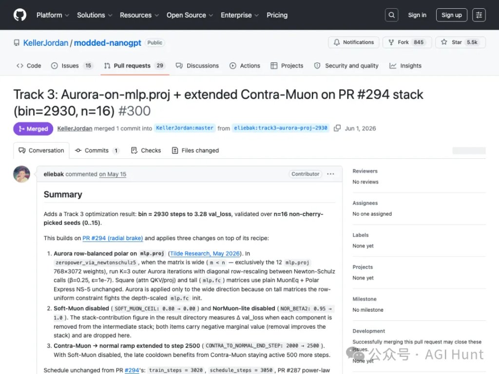Switch to the Code tab

coord(29,66)
